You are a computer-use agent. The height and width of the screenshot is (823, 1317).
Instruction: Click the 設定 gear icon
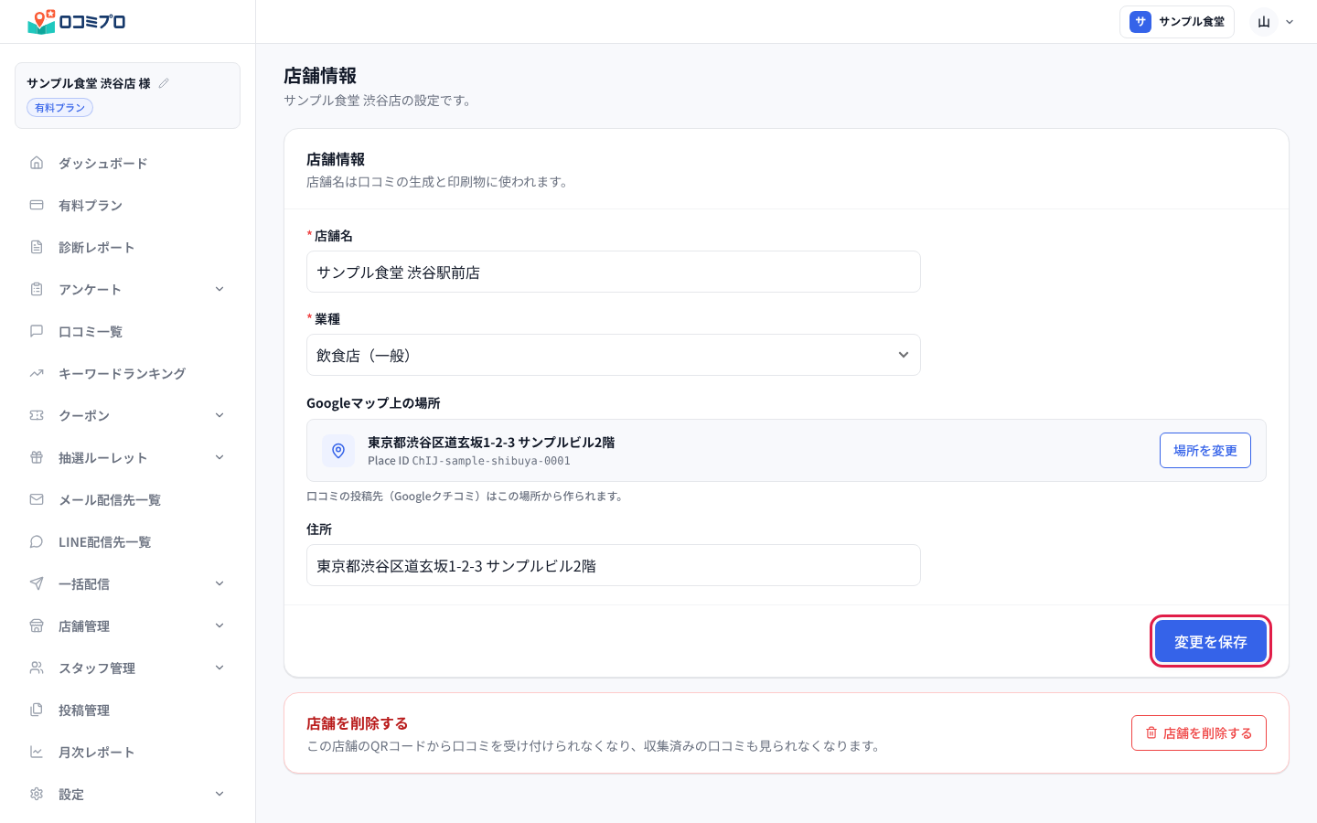[x=37, y=794]
